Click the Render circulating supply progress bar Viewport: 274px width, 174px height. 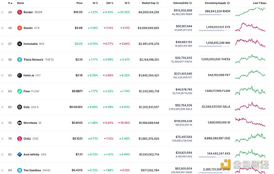coord(215,15)
